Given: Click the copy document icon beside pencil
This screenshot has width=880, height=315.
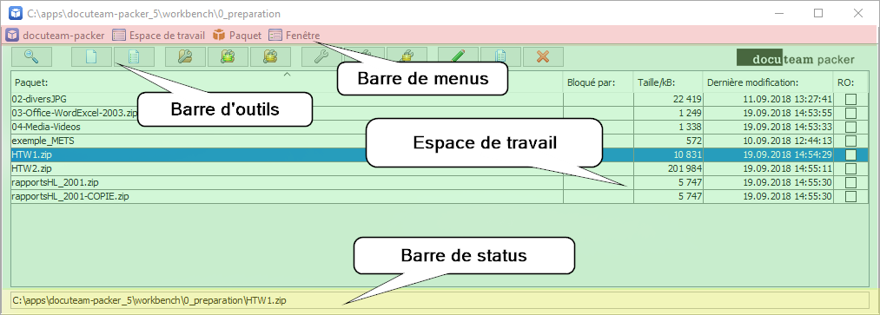Looking at the screenshot, I should coord(500,56).
